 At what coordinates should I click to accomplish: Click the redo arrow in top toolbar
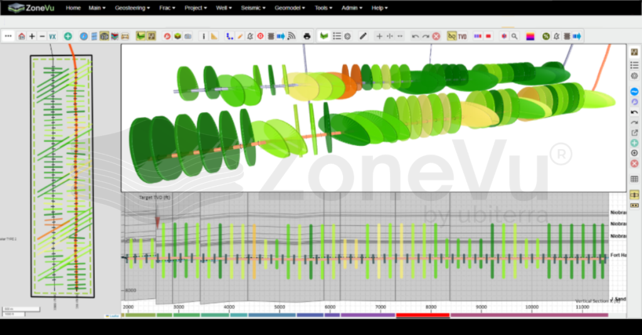point(426,36)
